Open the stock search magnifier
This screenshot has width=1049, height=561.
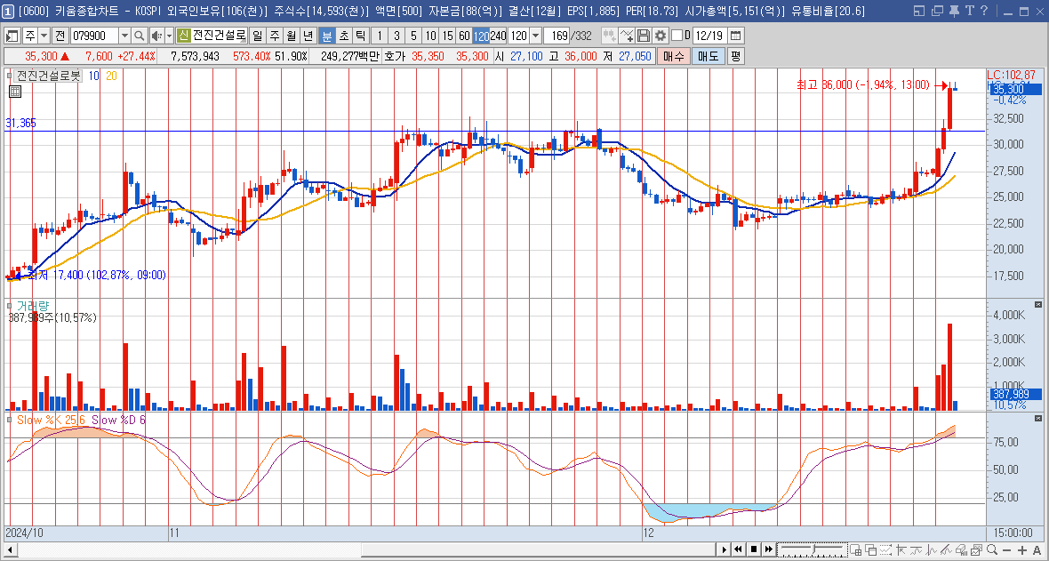click(x=140, y=36)
